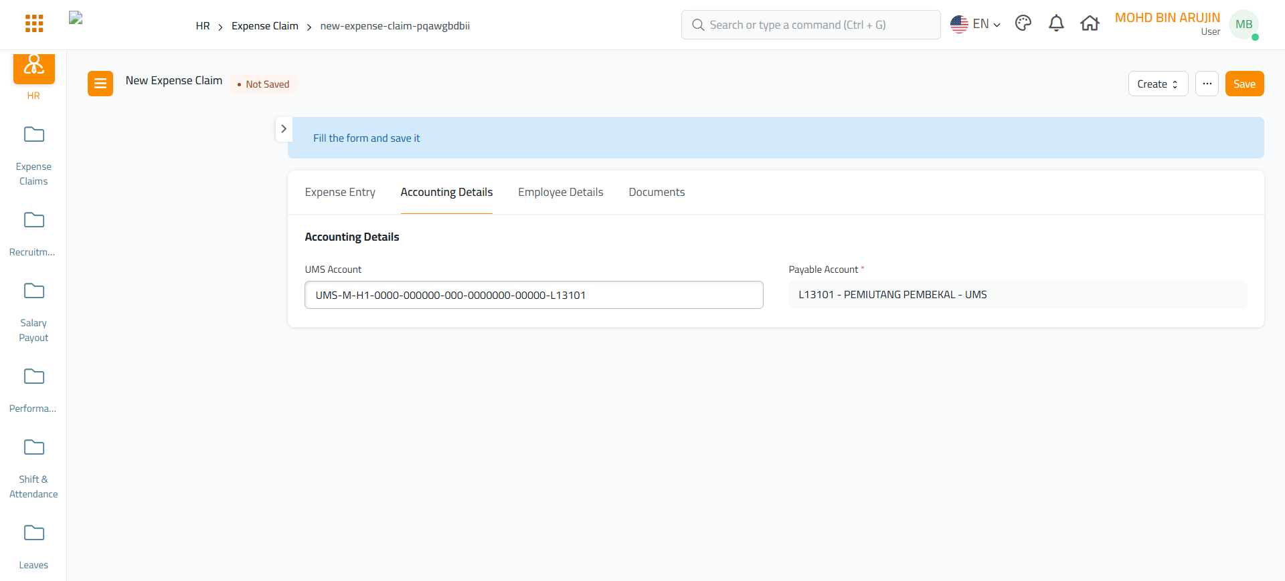Open the theme palette icon
1285x581 pixels.
point(1023,24)
